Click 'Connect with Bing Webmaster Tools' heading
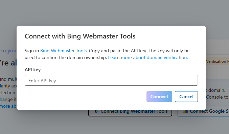 [x=80, y=36]
